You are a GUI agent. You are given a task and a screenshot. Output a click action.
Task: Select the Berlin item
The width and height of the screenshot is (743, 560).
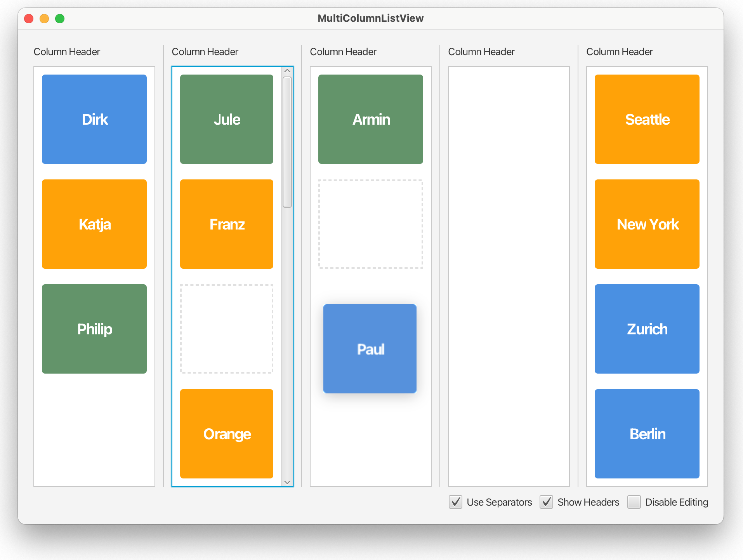[x=647, y=434]
